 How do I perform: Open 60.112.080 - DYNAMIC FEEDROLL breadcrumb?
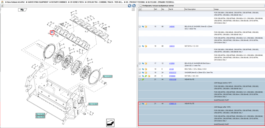pyautogui.click(x=161, y=2)
